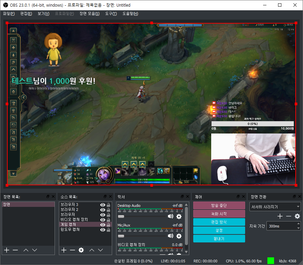Click the 녹화 시작 button
Screen dimensions: 303x265
coord(219,214)
